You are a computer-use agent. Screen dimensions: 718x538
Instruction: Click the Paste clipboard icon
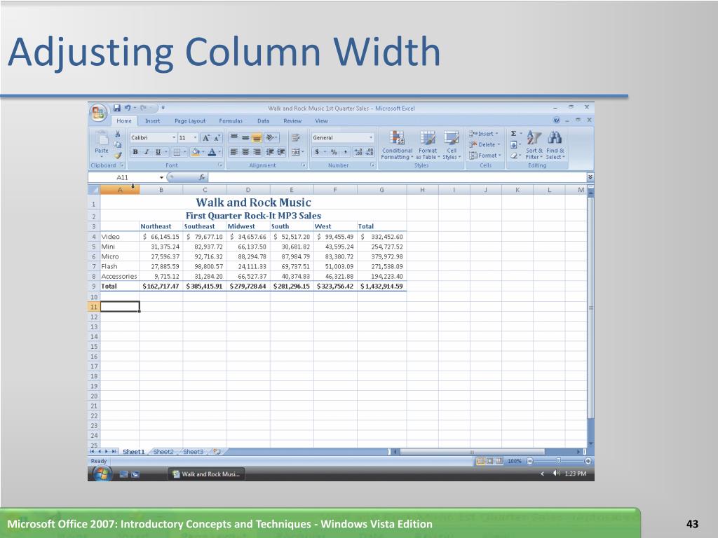coord(102,139)
